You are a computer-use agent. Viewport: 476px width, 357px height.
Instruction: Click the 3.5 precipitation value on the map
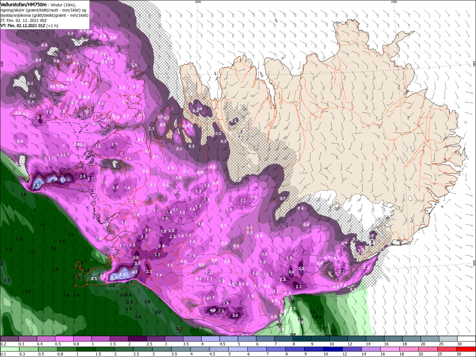pyautogui.click(x=137, y=263)
